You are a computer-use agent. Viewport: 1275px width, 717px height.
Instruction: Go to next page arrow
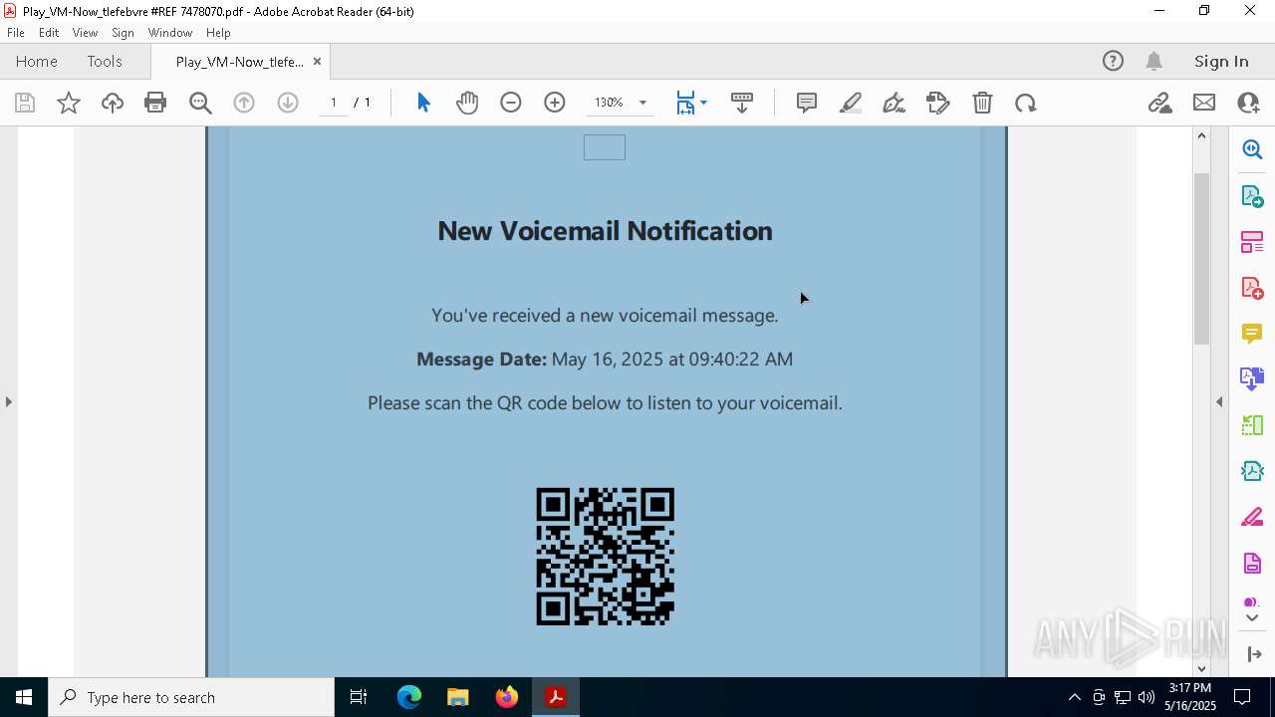[288, 103]
